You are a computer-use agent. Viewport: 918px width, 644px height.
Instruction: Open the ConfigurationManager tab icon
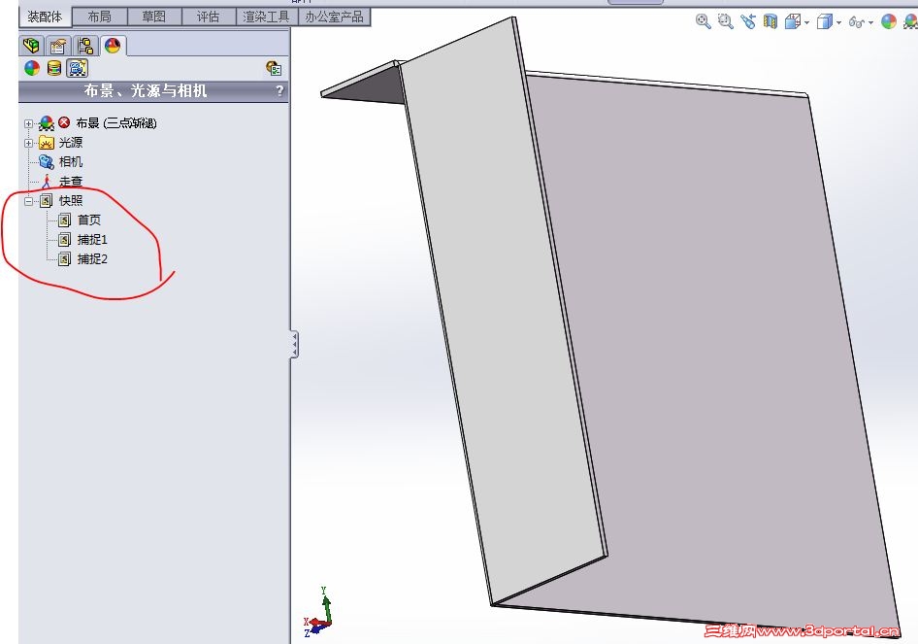[85, 46]
